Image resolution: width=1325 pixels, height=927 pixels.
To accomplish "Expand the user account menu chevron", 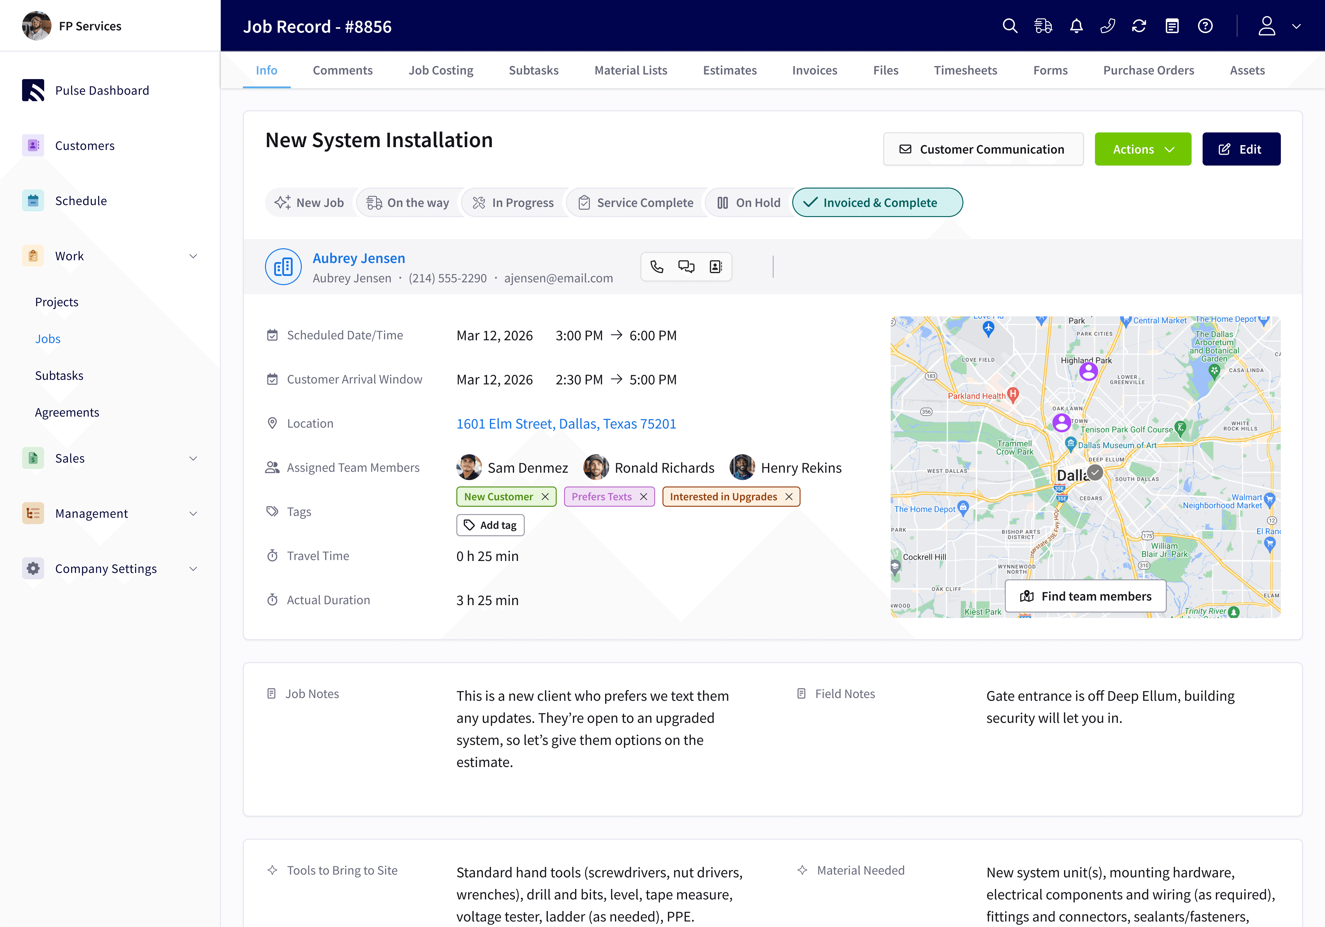I will [1296, 26].
